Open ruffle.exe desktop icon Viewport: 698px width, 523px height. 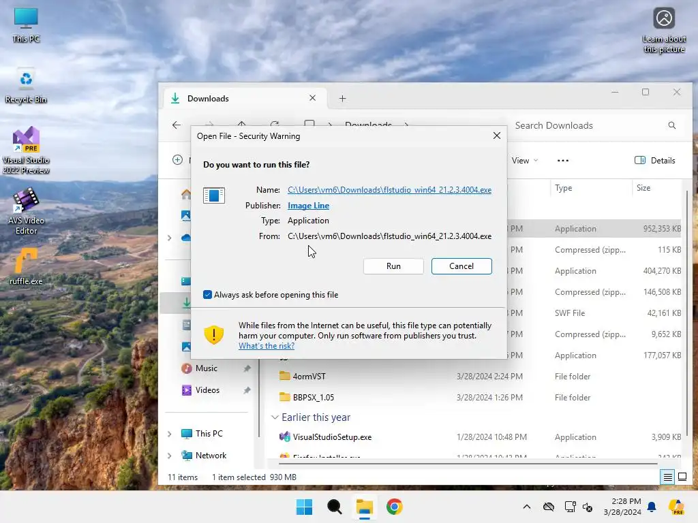(x=26, y=267)
